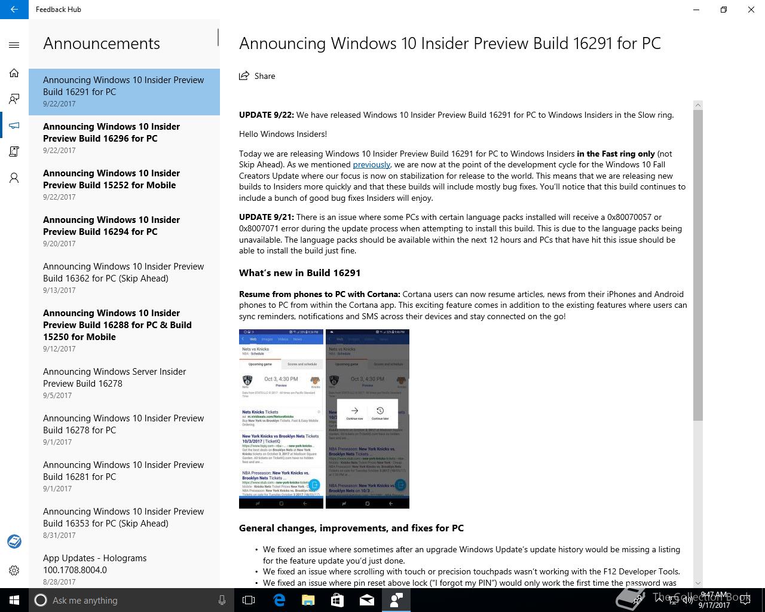The height and width of the screenshot is (612, 765).
Task: Open Microsoft Edge from taskbar
Action: (279, 600)
